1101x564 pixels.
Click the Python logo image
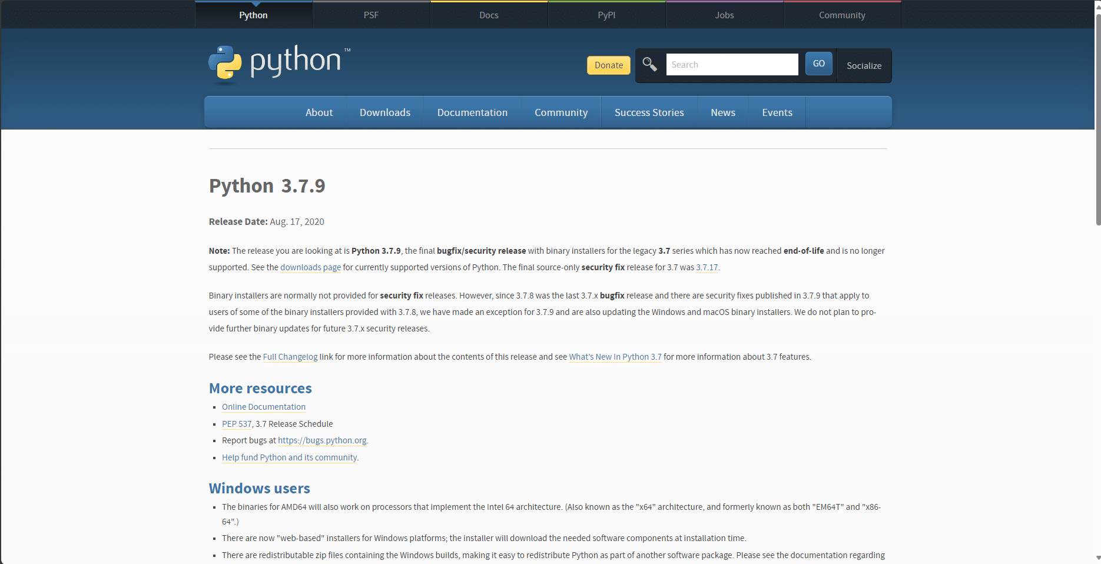coord(279,64)
